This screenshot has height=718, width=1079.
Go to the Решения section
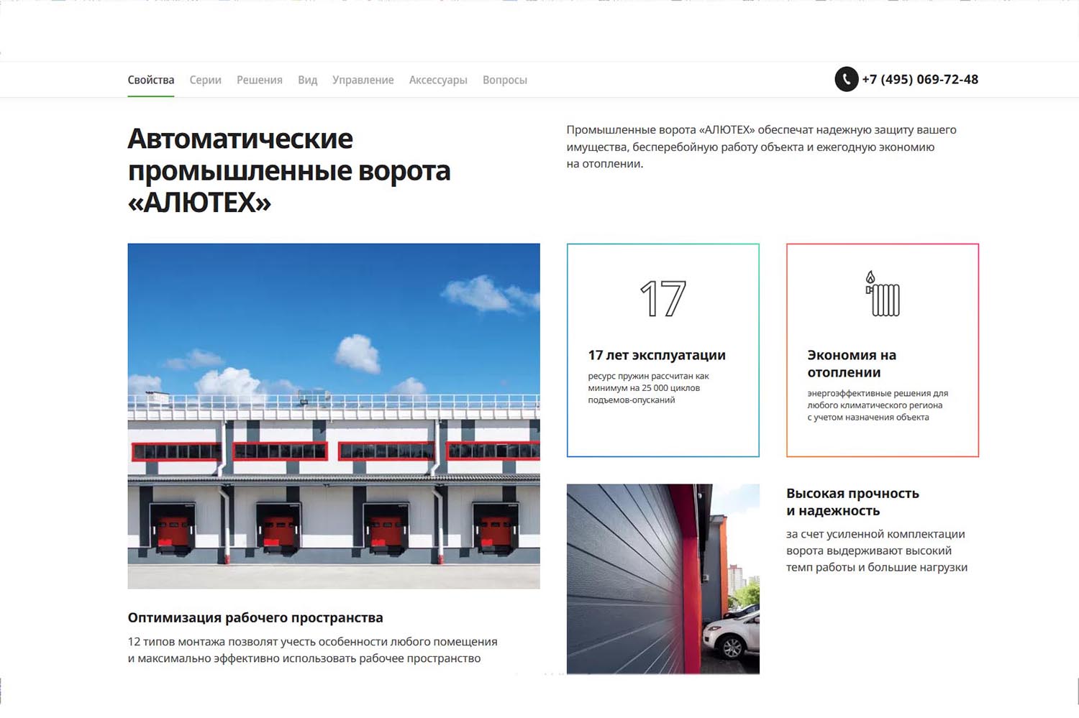point(260,80)
